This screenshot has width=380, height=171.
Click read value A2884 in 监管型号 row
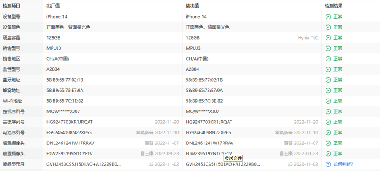coord(193,69)
